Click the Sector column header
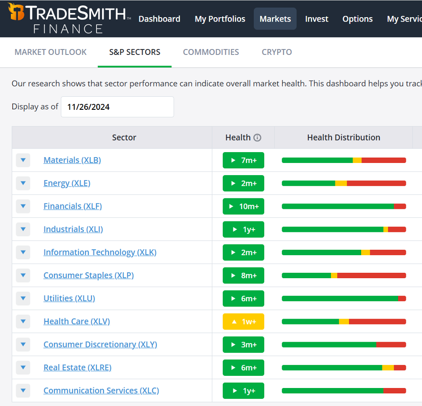 (124, 138)
